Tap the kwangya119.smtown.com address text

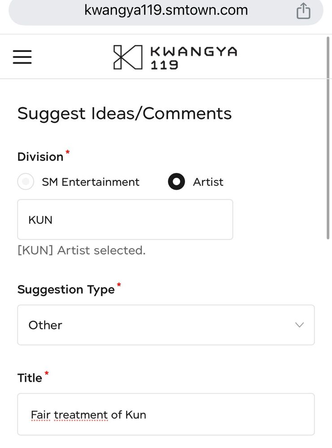[x=166, y=10]
